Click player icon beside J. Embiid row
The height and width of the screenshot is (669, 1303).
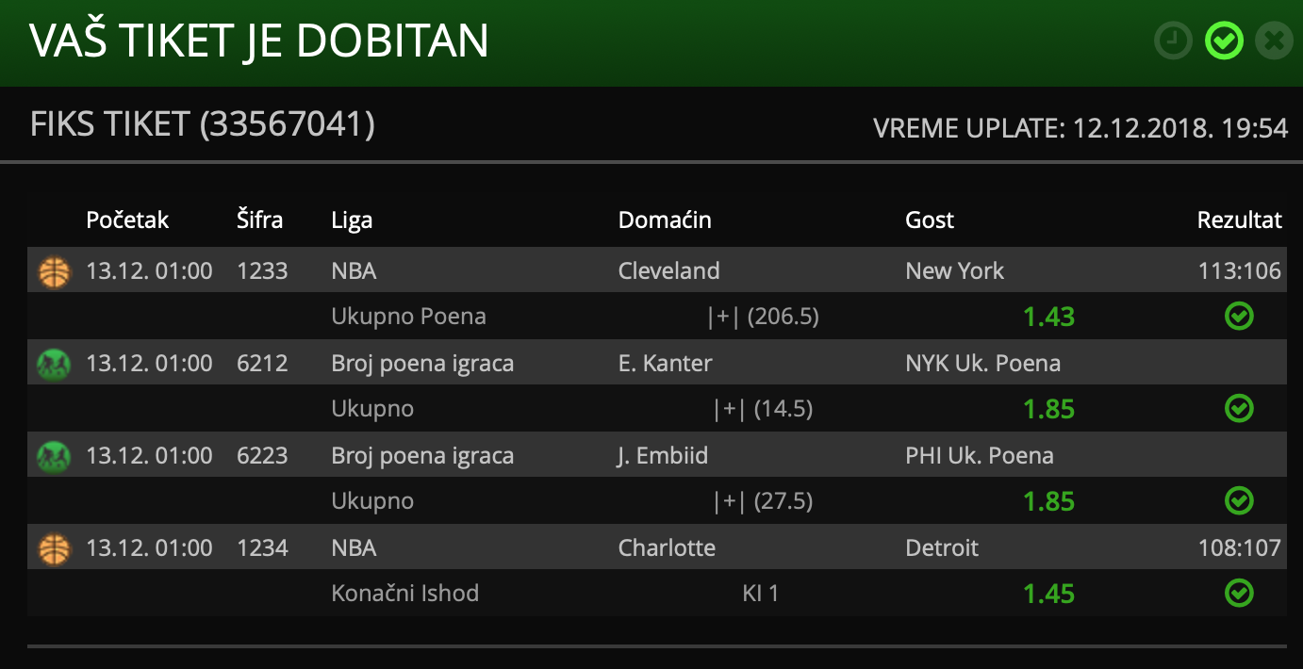(x=55, y=456)
